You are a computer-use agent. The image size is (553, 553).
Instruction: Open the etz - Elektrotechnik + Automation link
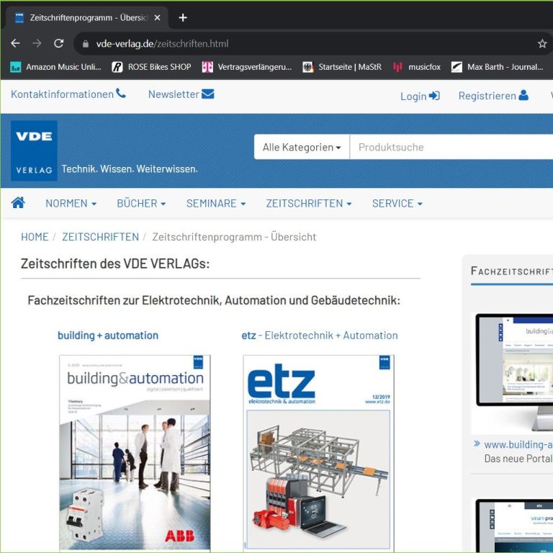click(320, 335)
